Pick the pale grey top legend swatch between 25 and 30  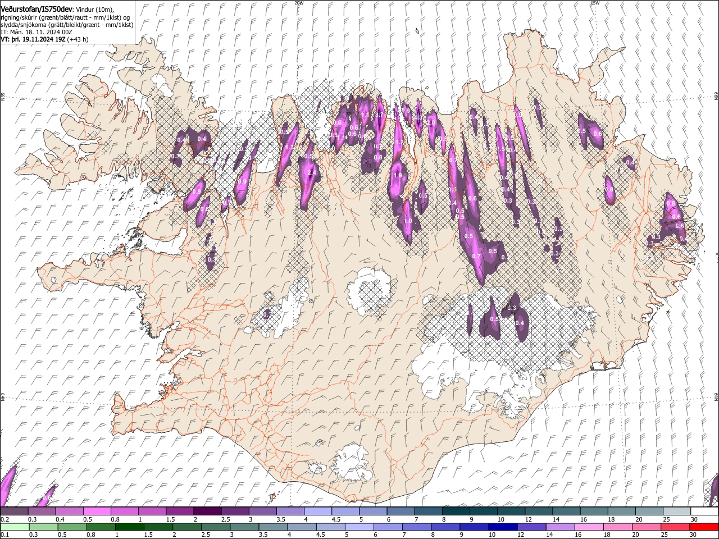pyautogui.click(x=677, y=511)
